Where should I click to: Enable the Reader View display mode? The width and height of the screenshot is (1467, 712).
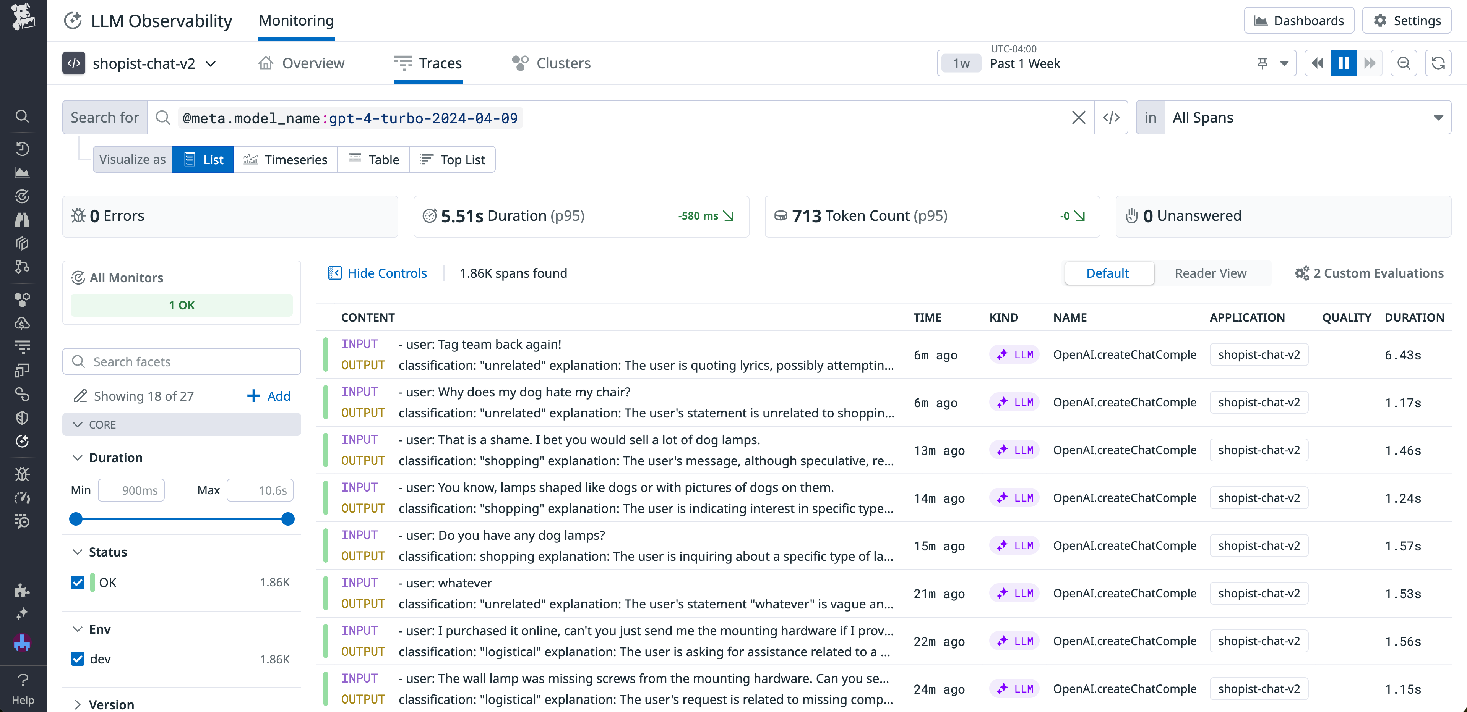(1211, 273)
